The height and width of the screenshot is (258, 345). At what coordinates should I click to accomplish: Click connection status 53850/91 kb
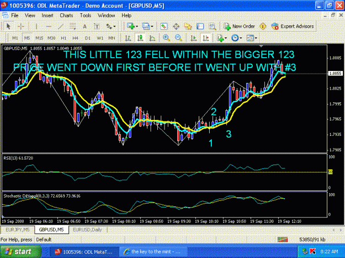pos(312,240)
